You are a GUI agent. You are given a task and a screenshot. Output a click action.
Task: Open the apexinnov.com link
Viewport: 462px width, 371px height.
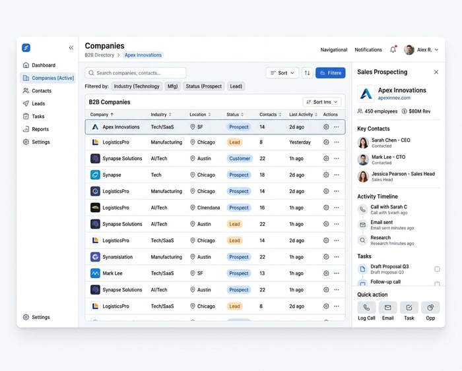[394, 98]
